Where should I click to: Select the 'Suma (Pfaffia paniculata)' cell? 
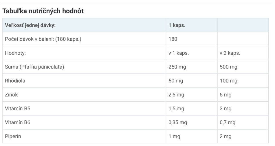[84, 67]
